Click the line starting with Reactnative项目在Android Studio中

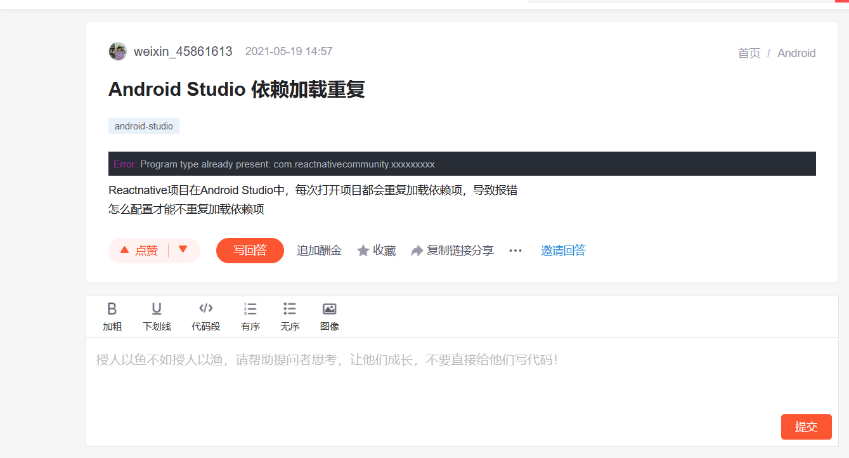coord(313,190)
